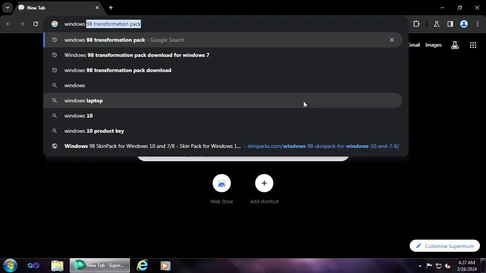
Task: Close the New Tab tab
Action: [x=97, y=8]
